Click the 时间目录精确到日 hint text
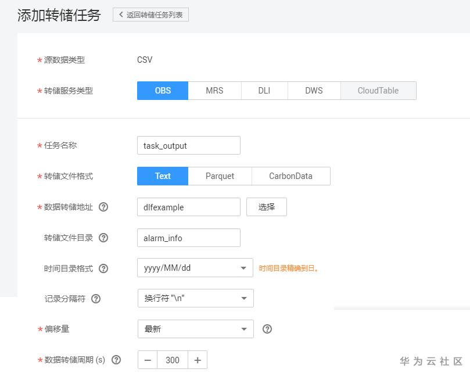Image resolution: width=470 pixels, height=376 pixels. pos(288,268)
